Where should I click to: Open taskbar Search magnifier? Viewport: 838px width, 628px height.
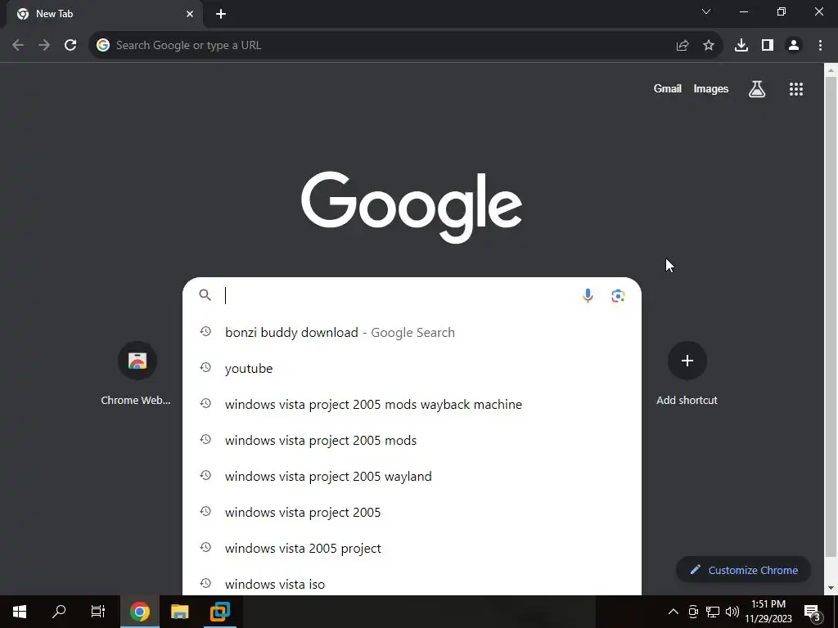pyautogui.click(x=59, y=612)
